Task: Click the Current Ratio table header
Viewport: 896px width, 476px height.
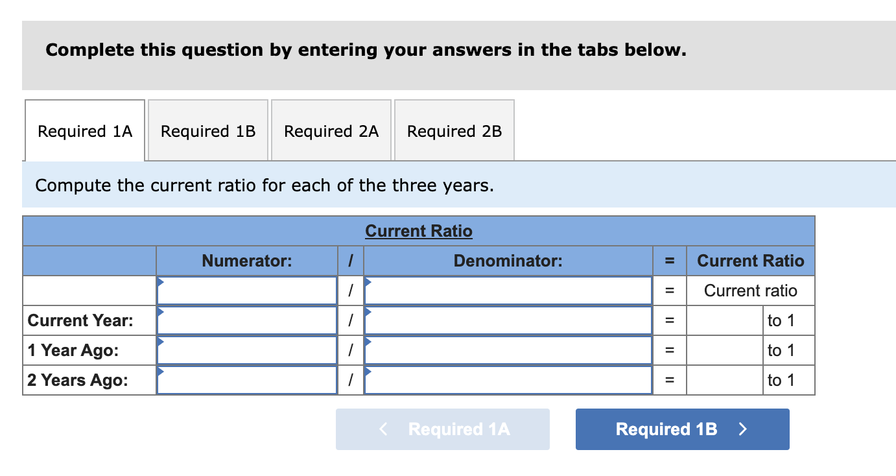Action: point(419,231)
